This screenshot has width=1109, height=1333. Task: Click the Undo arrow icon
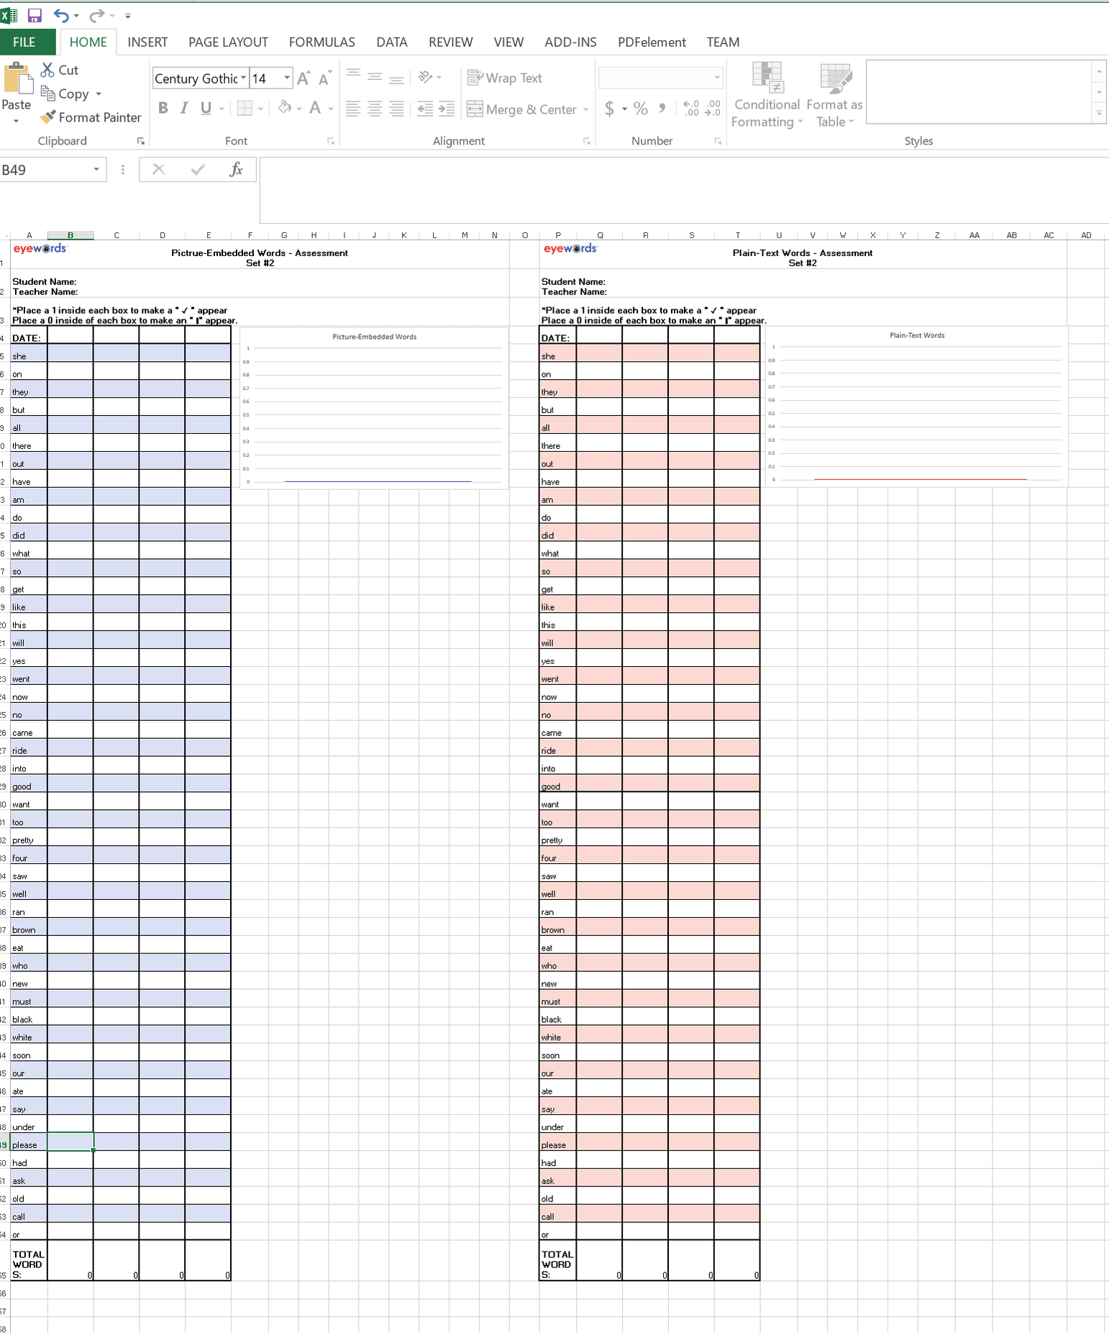(x=61, y=15)
